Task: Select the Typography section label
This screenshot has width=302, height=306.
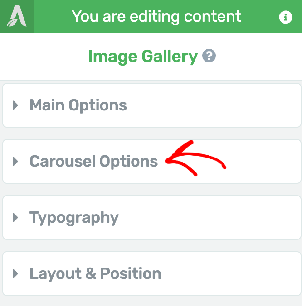Action: tap(74, 218)
